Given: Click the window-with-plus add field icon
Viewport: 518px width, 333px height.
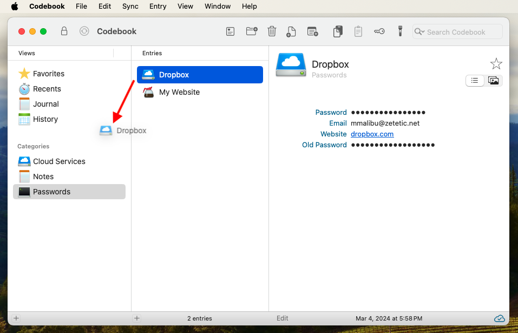Looking at the screenshot, I should [x=312, y=31].
